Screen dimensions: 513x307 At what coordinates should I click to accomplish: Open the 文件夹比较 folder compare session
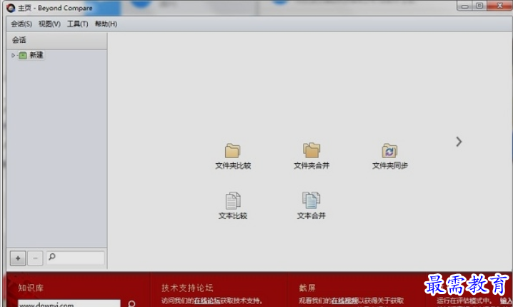[x=233, y=156]
